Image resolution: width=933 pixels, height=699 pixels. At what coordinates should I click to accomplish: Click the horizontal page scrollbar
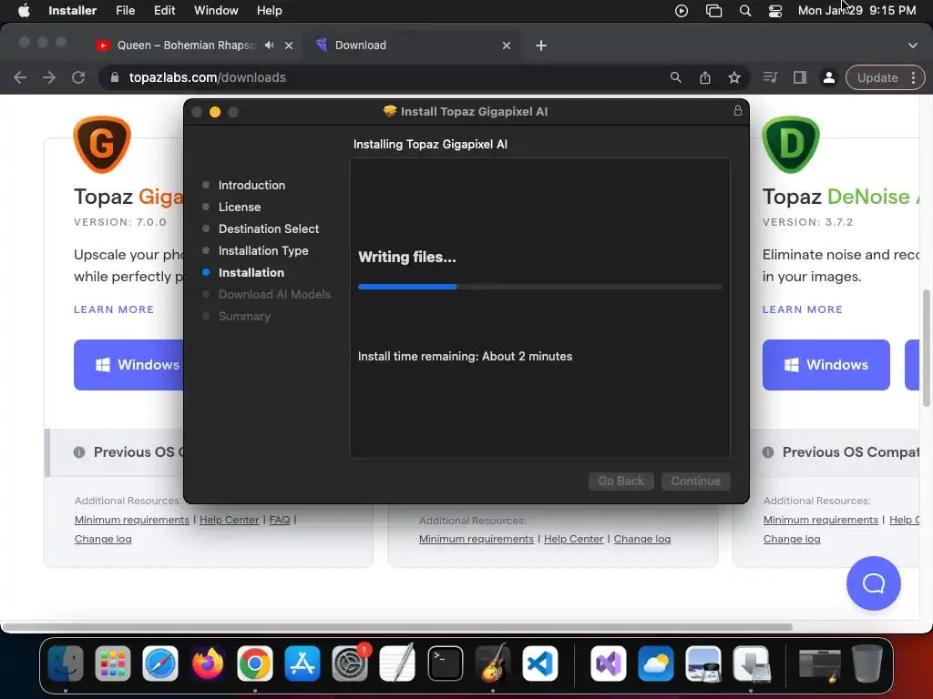pos(397,627)
